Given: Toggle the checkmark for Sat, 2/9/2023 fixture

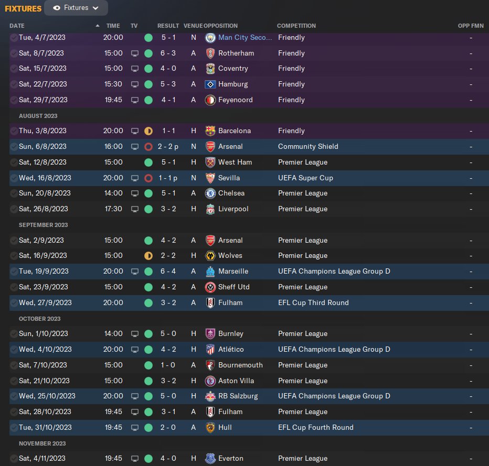Looking at the screenshot, I should pos(14,241).
